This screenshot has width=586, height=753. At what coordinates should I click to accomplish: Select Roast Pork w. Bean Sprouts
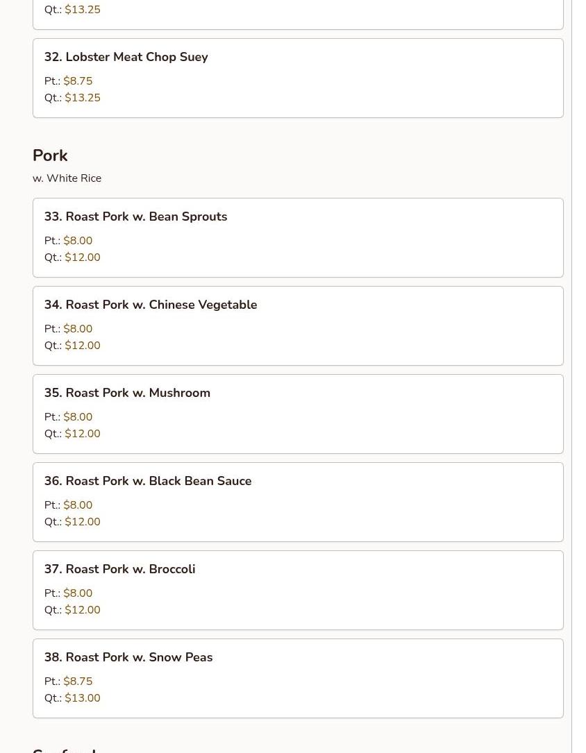[135, 217]
